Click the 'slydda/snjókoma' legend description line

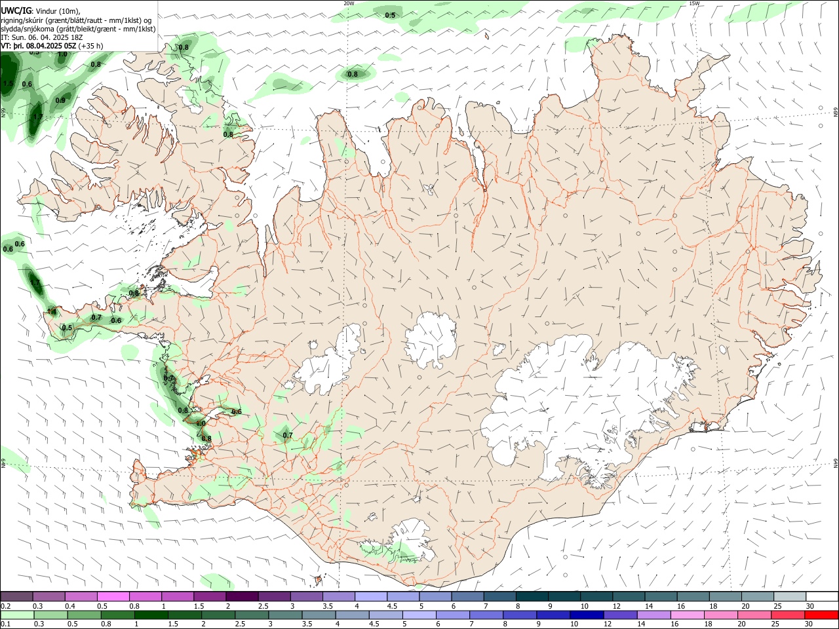pyautogui.click(x=79, y=29)
